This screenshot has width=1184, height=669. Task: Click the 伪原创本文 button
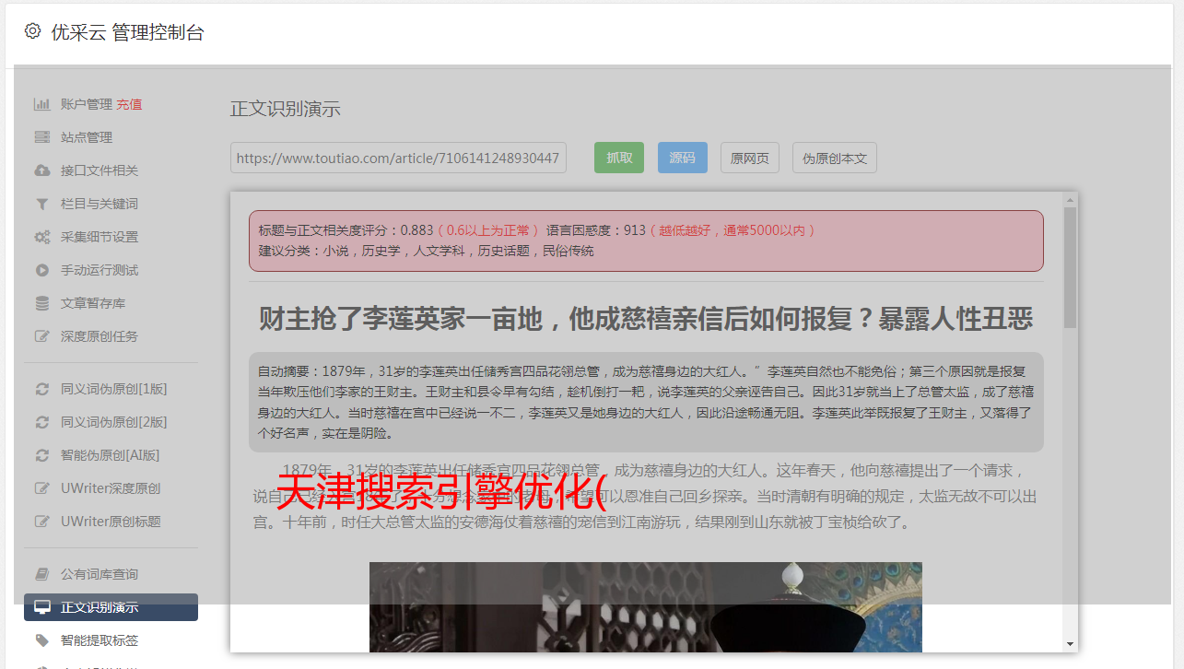click(x=835, y=158)
